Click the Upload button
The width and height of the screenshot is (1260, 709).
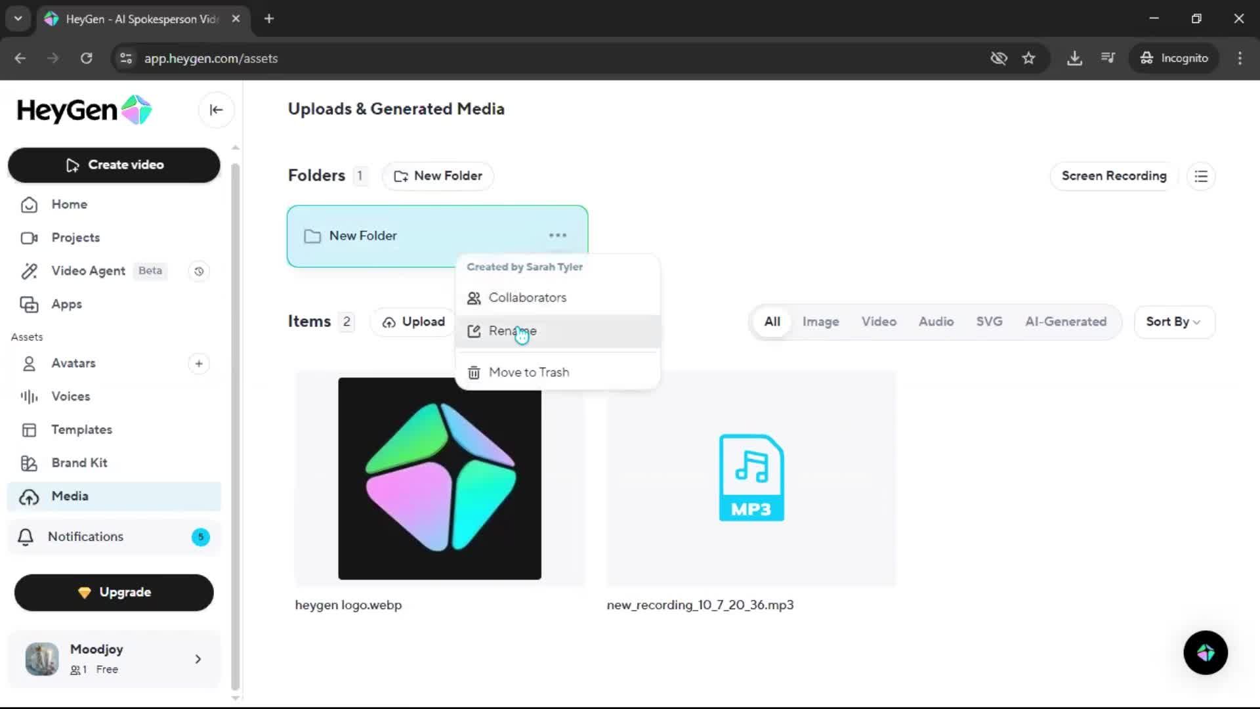[x=413, y=322]
